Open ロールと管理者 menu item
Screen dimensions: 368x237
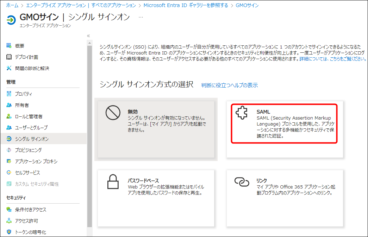[29, 116]
